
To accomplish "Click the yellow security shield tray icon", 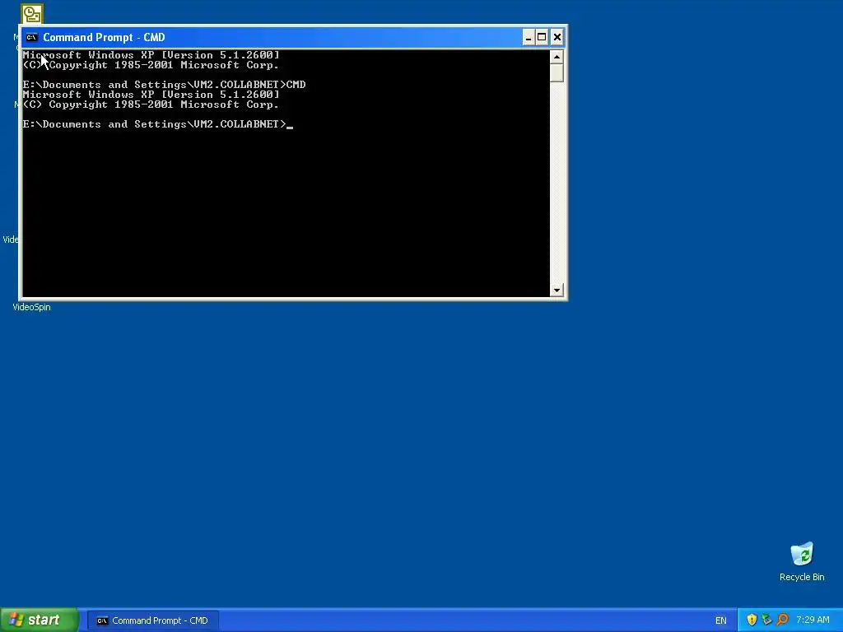I will [x=752, y=620].
